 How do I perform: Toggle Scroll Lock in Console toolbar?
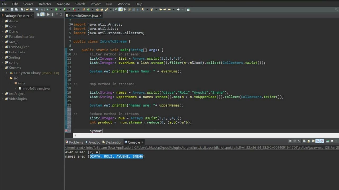pyautogui.click(x=309, y=141)
